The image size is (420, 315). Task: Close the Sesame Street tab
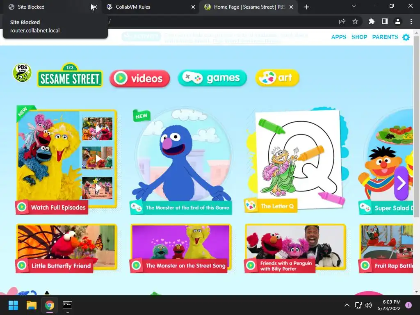pos(292,7)
